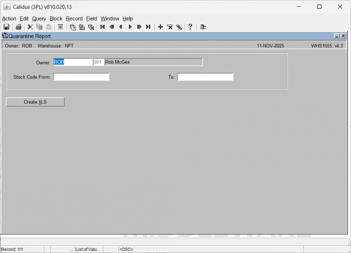The image size is (351, 253).
Task: Open the Action menu
Action: (x=9, y=19)
